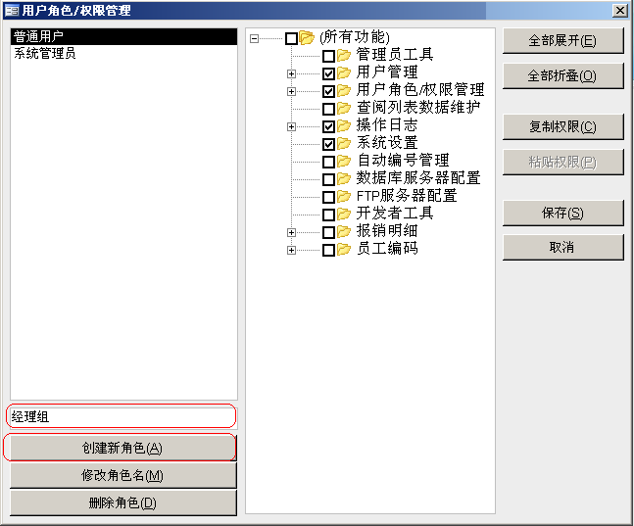Click the 修改角色名(M) button
634x526 pixels.
[122, 475]
